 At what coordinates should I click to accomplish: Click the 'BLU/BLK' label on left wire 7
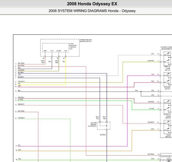point(21,77)
